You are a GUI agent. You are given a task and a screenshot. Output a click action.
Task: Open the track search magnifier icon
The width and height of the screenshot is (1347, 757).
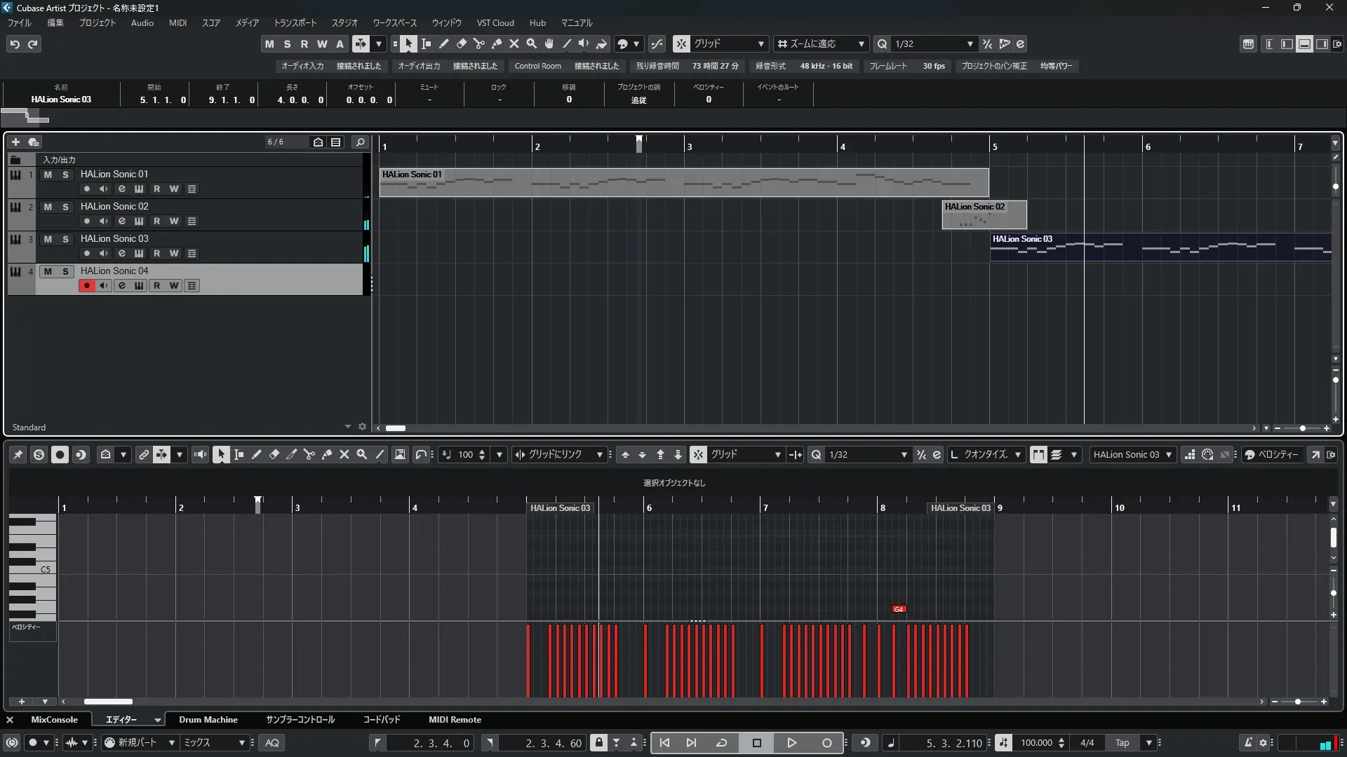pyautogui.click(x=360, y=142)
